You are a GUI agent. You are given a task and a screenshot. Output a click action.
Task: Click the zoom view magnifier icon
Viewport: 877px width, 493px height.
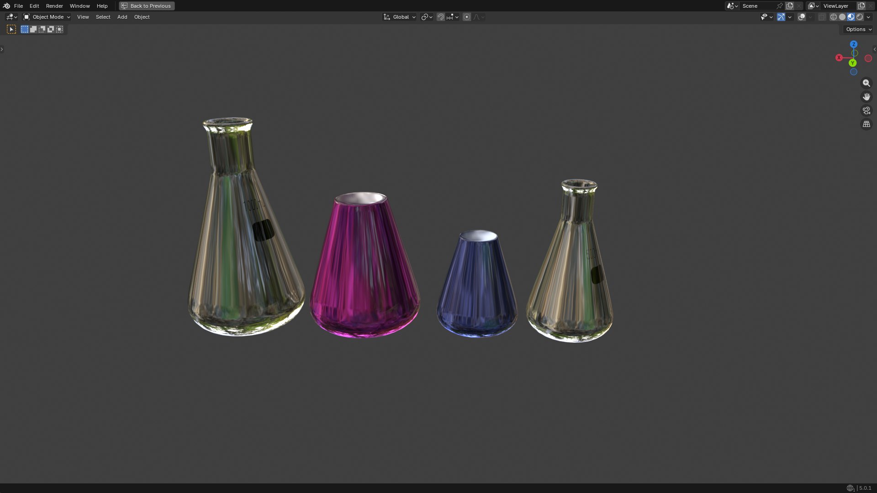point(866,83)
